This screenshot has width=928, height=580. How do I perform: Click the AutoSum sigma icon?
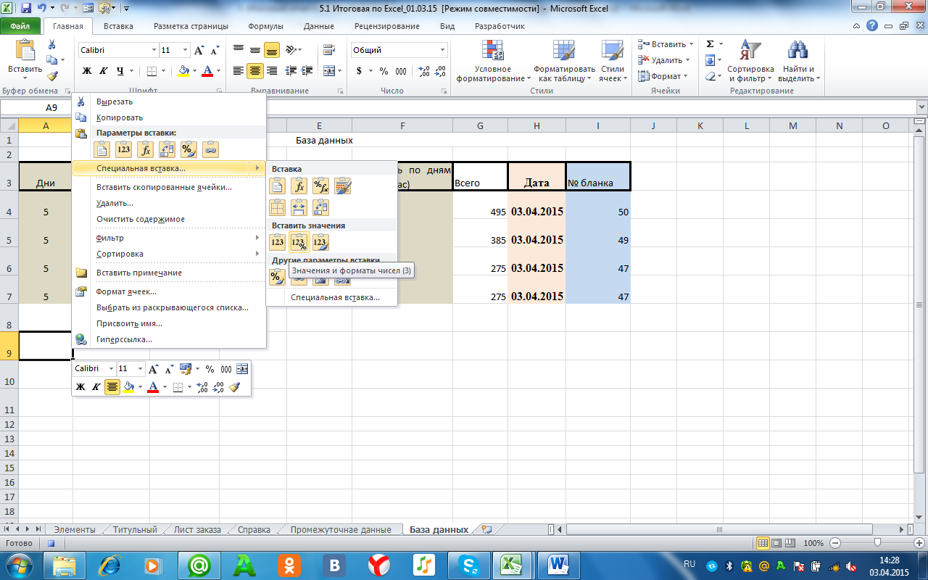pos(710,44)
